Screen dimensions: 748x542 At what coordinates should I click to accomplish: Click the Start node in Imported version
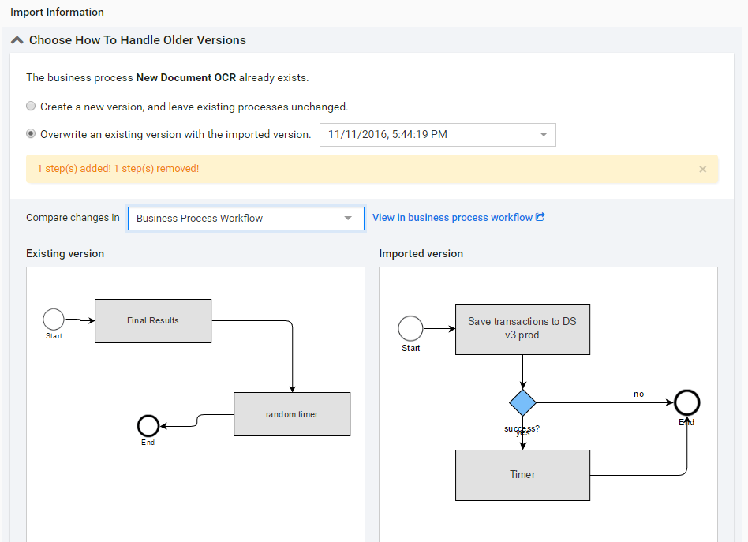(x=410, y=328)
